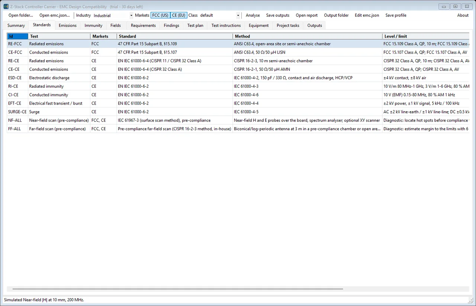The image size is (476, 306).
Task: Open the About menu item
Action: (463, 15)
